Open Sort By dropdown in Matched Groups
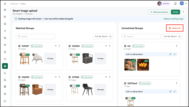The width and height of the screenshot is (189, 107). point(103,36)
